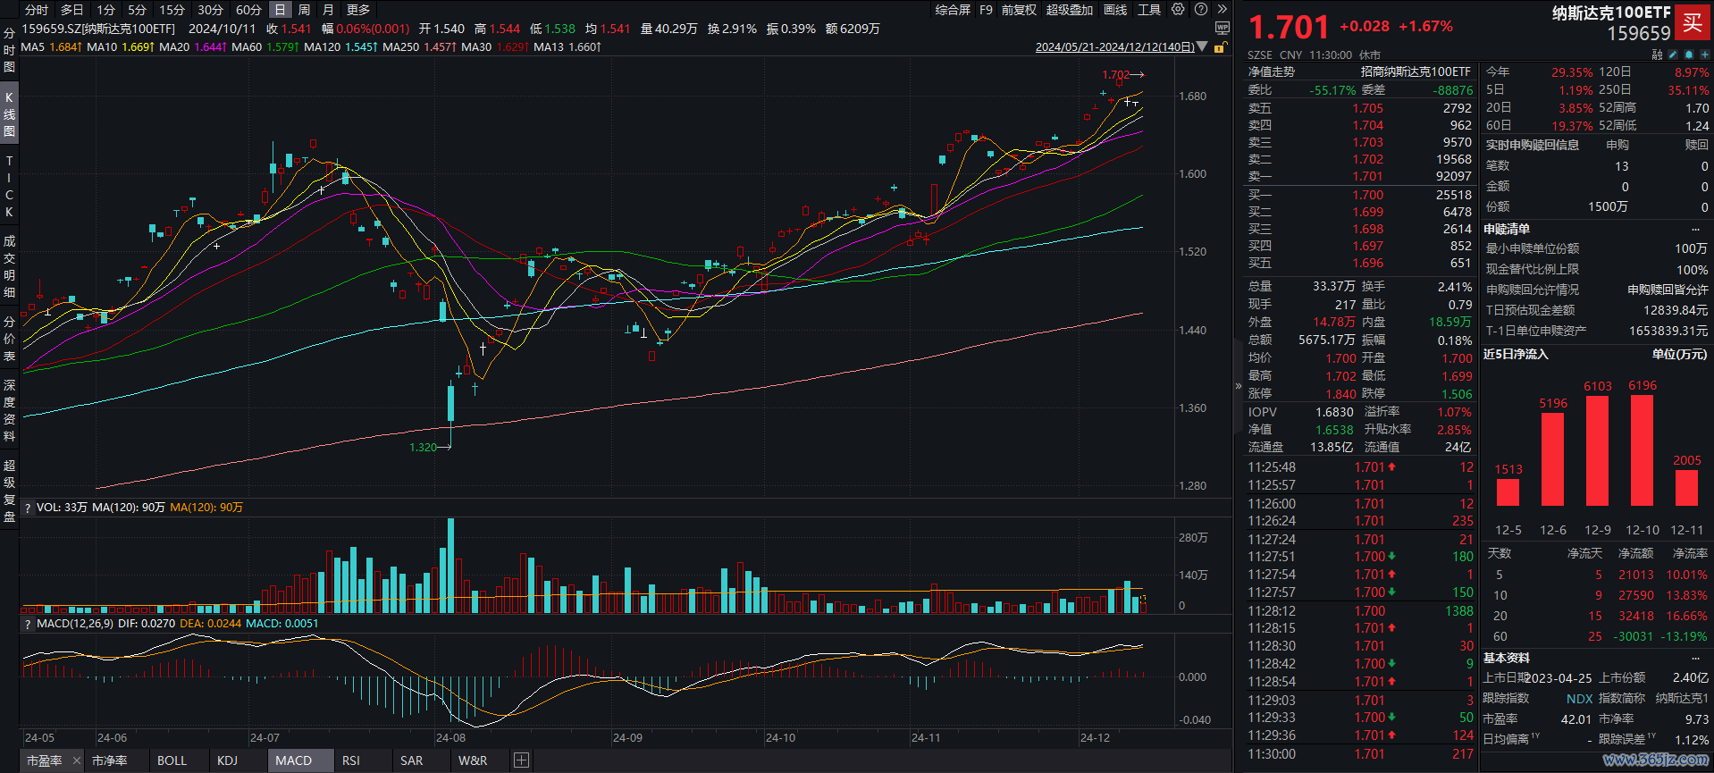Open the 综合屏 view
The image size is (1714, 773).
[x=953, y=10]
